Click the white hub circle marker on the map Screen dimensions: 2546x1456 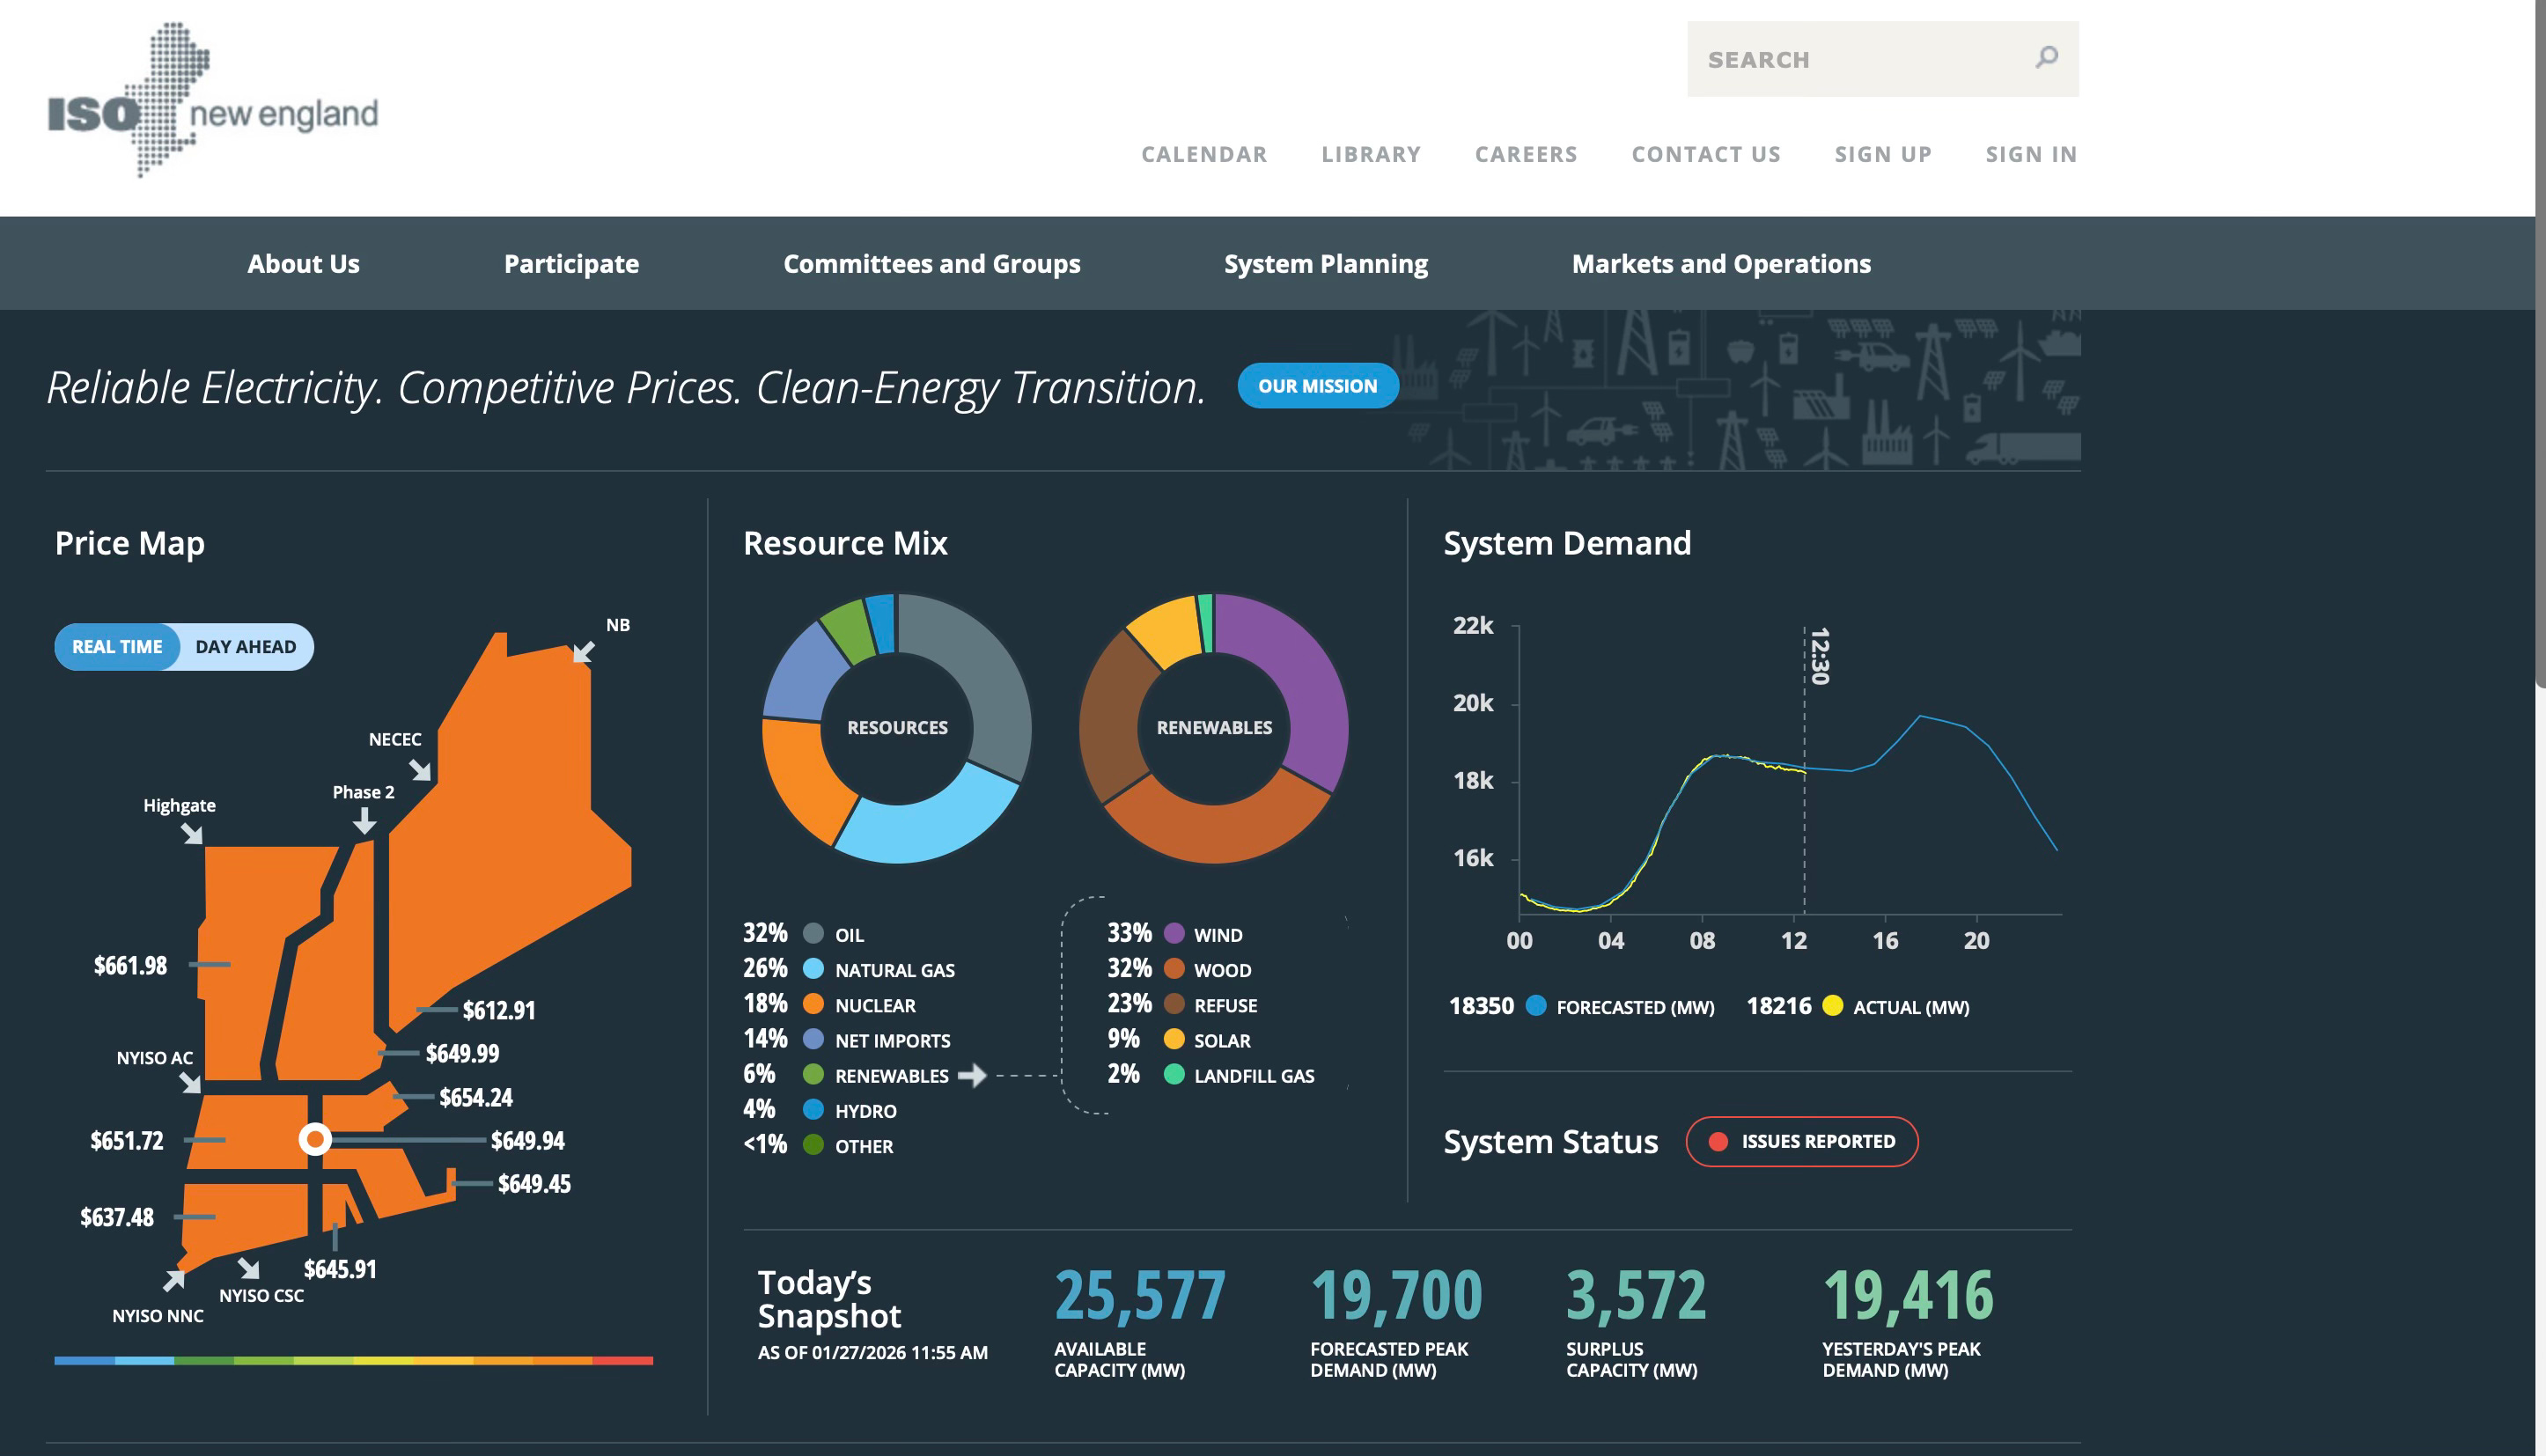[x=315, y=1139]
